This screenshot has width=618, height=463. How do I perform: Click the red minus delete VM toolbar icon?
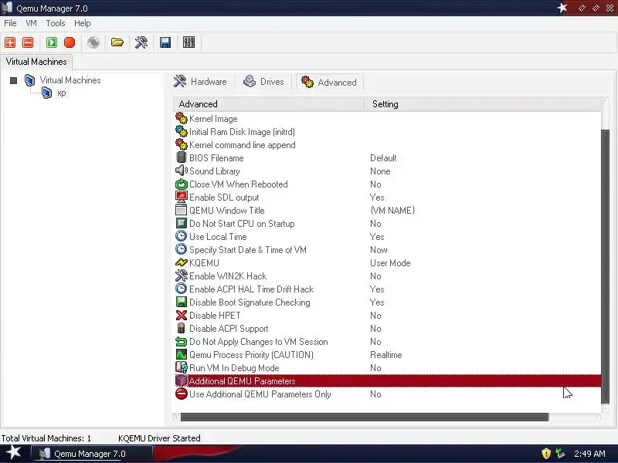click(28, 42)
